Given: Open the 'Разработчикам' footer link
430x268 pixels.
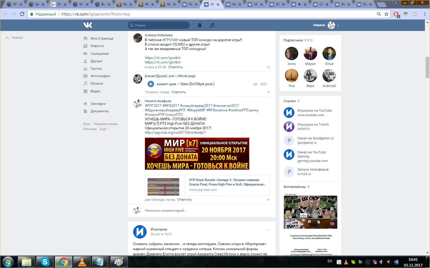Looking at the screenshot, I should point(106,124).
